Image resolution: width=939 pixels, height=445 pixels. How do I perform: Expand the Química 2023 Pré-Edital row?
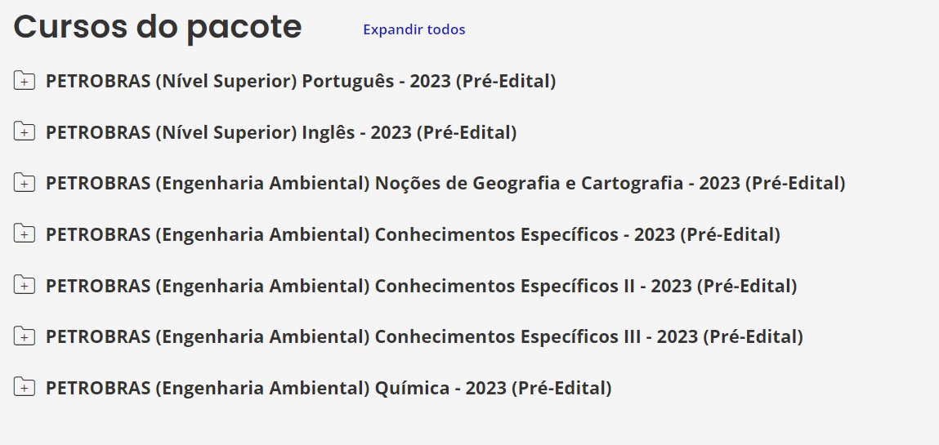point(25,388)
